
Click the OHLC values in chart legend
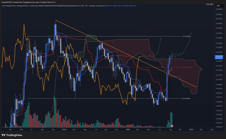121,6
